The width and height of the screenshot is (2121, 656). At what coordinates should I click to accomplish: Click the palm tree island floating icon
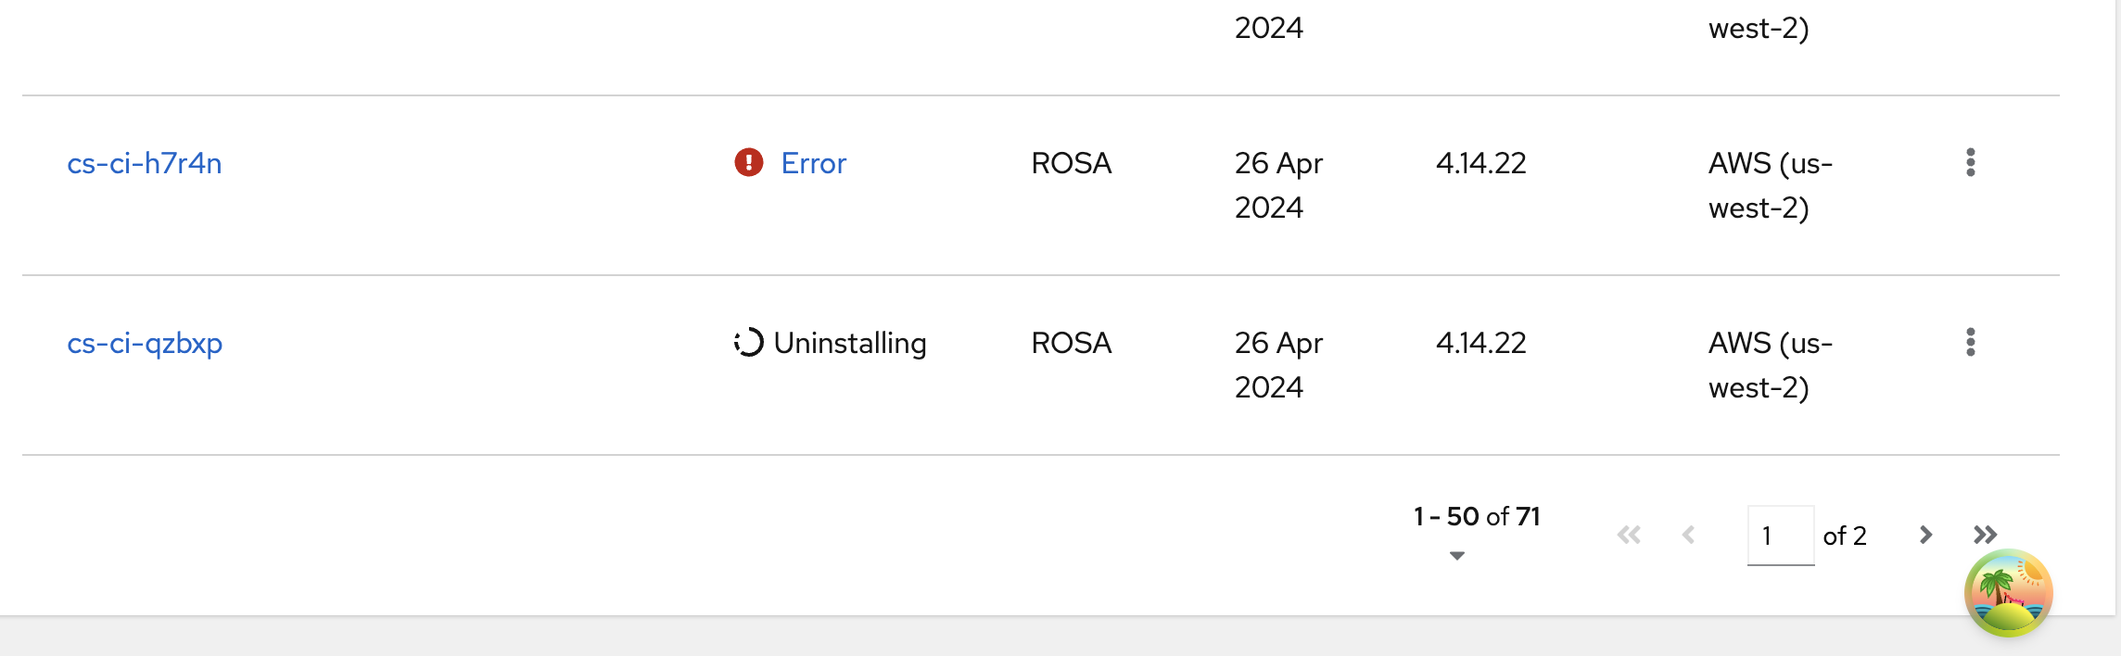[2008, 594]
